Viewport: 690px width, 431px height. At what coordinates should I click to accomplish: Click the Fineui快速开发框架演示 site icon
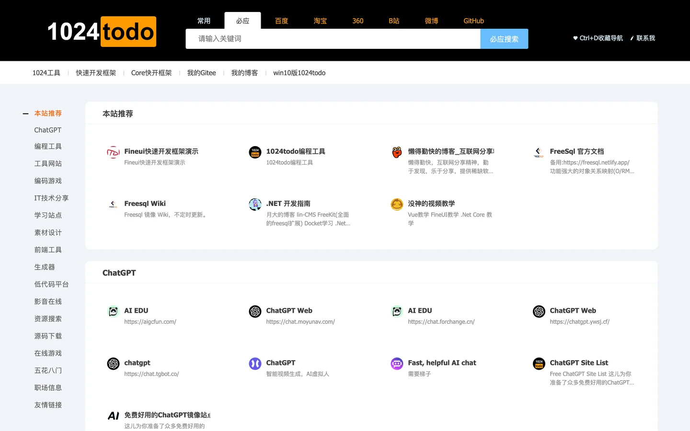click(x=113, y=152)
